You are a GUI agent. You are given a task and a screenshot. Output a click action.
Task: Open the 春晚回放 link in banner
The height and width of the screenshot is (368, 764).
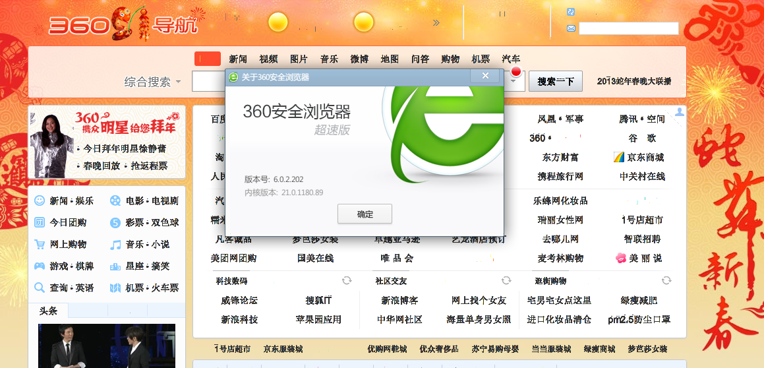102,166
